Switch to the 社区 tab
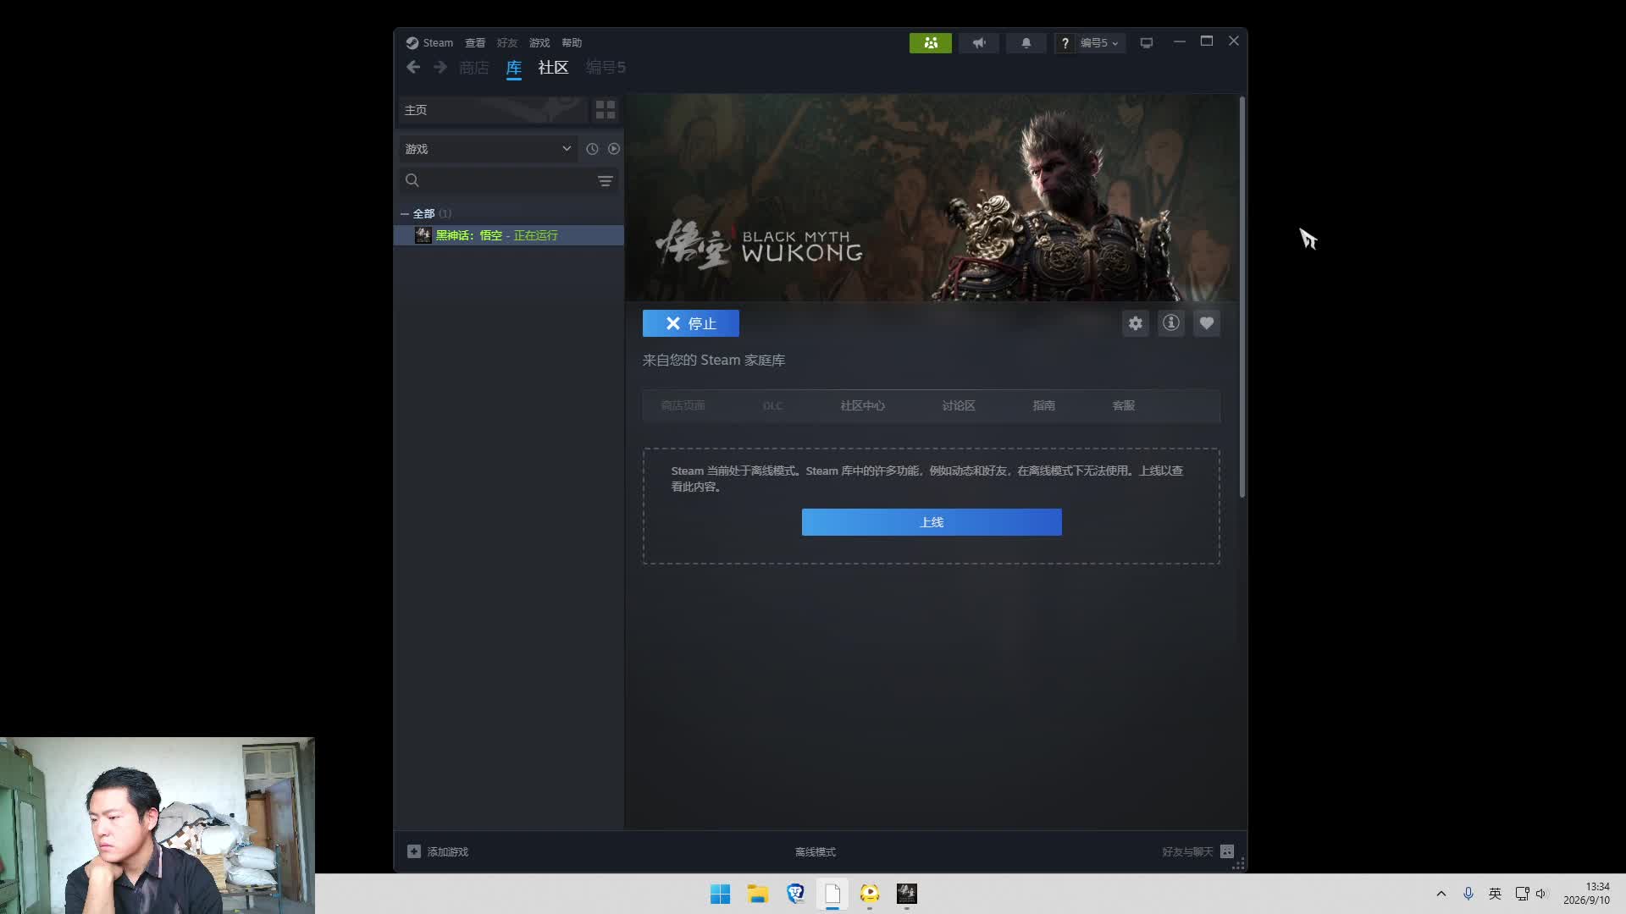 pos(553,68)
